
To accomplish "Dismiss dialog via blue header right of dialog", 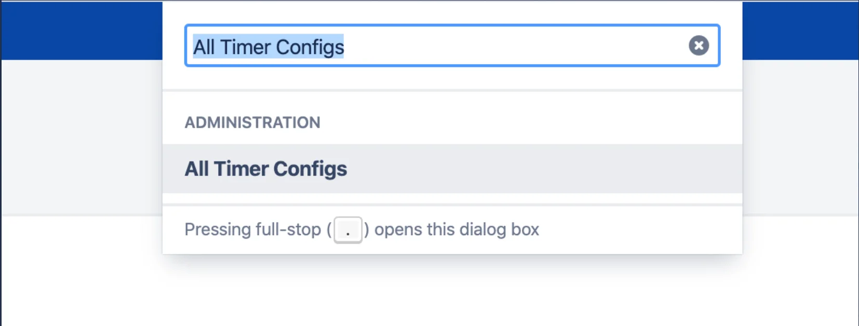I will tap(800, 31).
